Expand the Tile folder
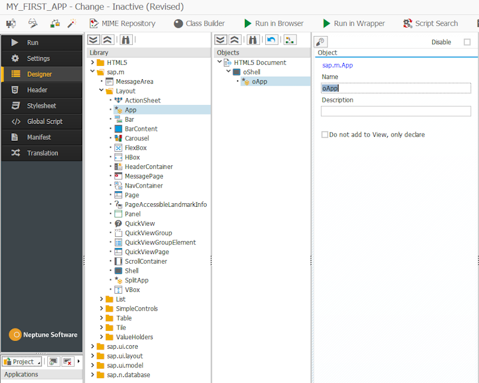479x383 pixels. click(101, 327)
